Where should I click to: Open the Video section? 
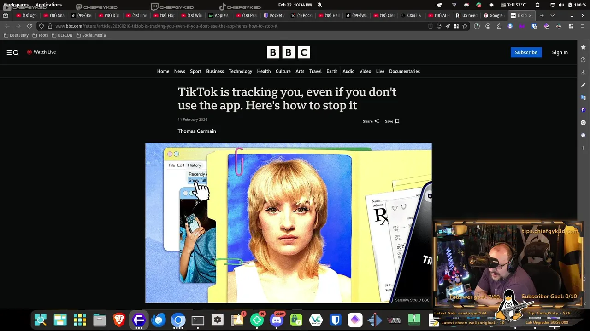coord(365,71)
